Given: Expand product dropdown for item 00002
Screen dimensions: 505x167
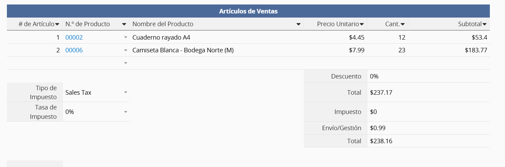Looking at the screenshot, I should 126,37.
